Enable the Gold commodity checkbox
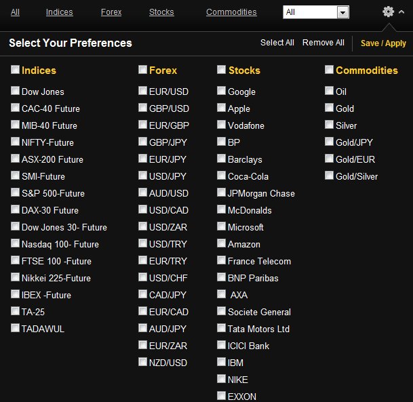The width and height of the screenshot is (413, 402). (x=329, y=107)
